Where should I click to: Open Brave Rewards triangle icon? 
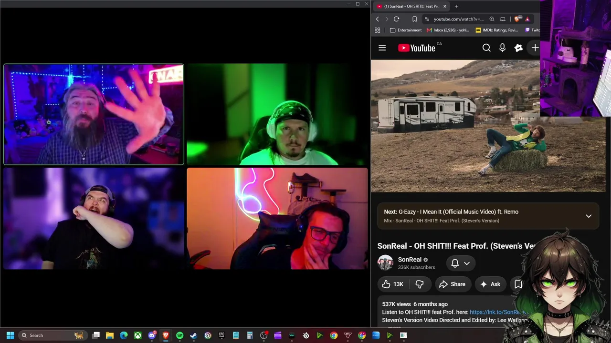tap(527, 19)
